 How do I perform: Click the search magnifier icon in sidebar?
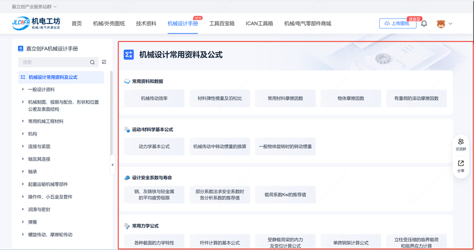point(92,62)
